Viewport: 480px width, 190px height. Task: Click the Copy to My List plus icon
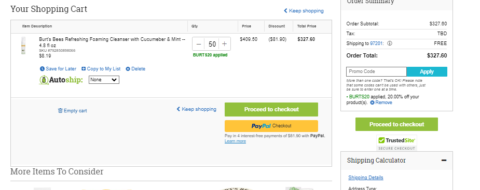(x=84, y=69)
